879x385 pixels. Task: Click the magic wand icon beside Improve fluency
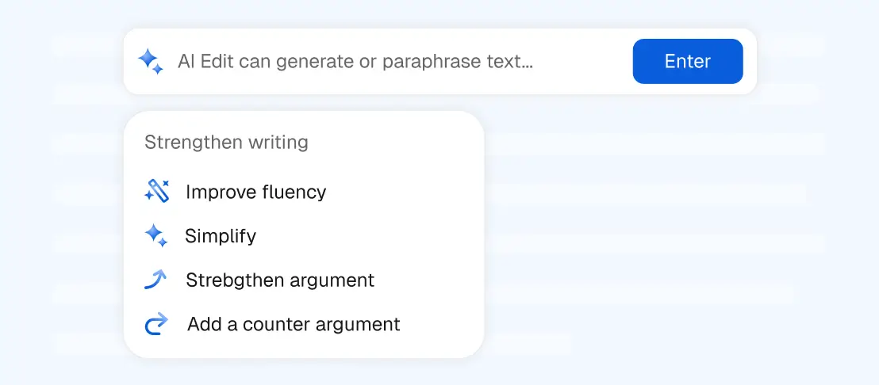tap(157, 192)
